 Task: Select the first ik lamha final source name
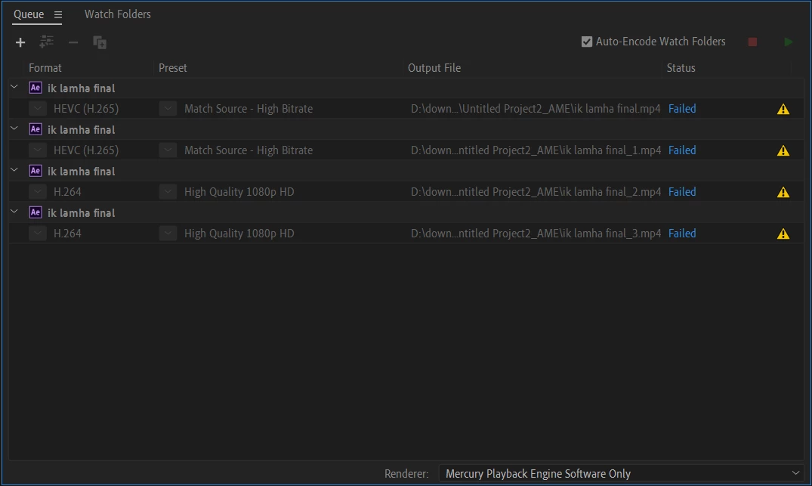click(x=82, y=88)
